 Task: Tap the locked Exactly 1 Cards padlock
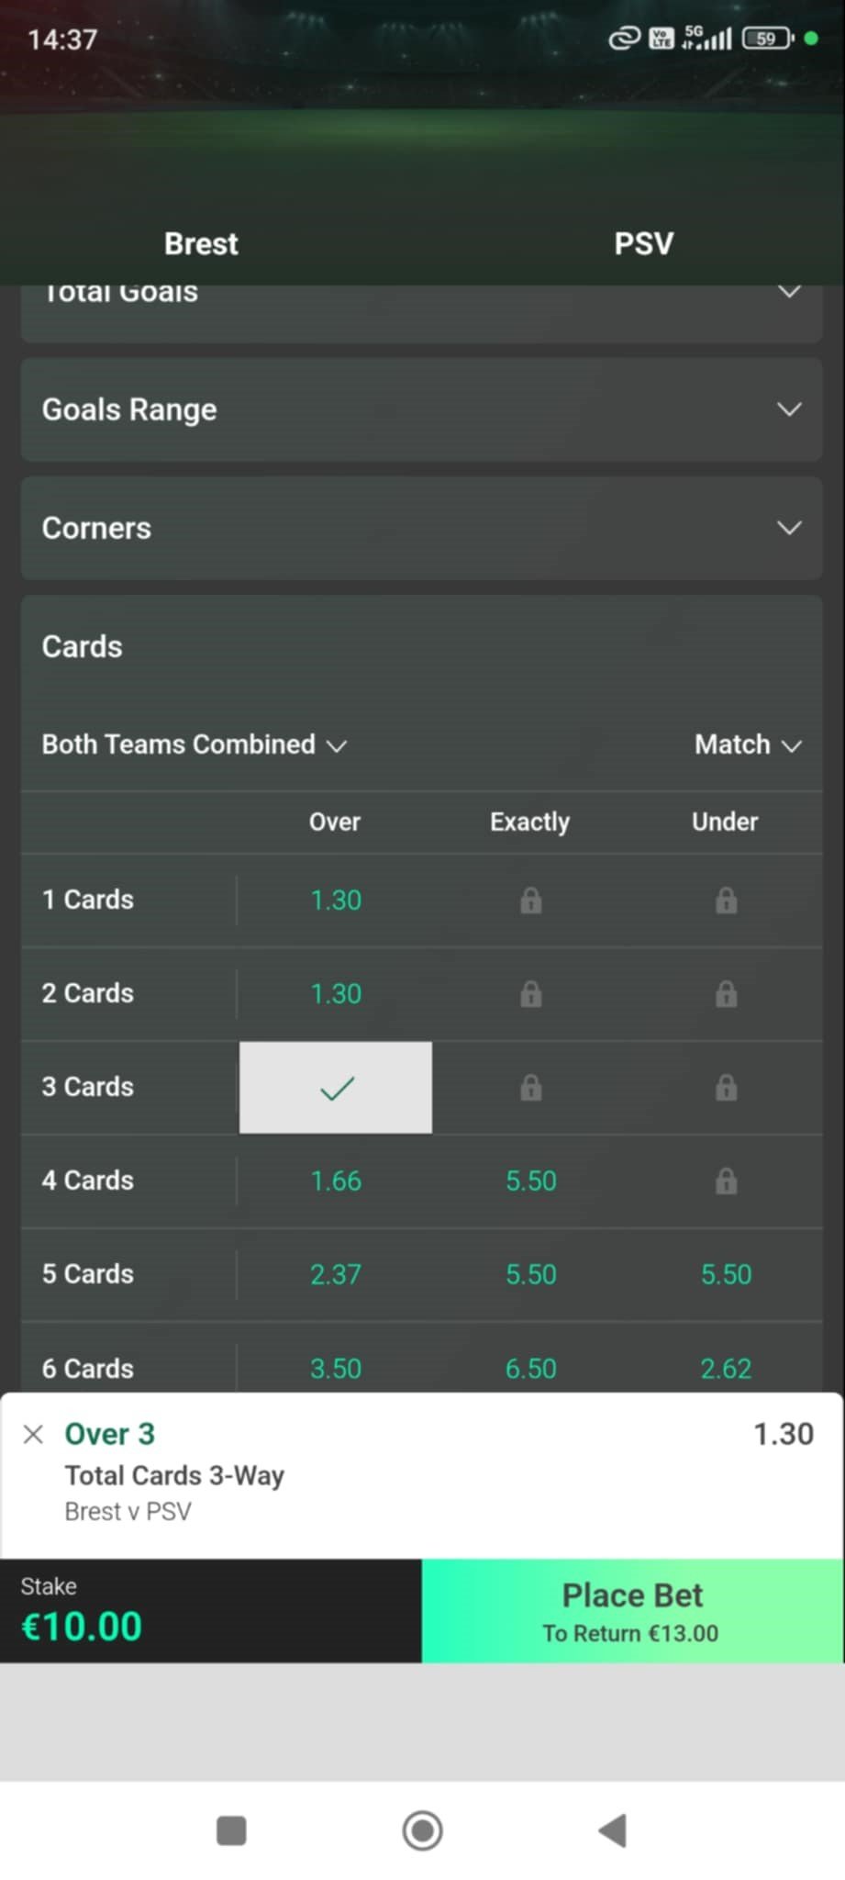(530, 901)
